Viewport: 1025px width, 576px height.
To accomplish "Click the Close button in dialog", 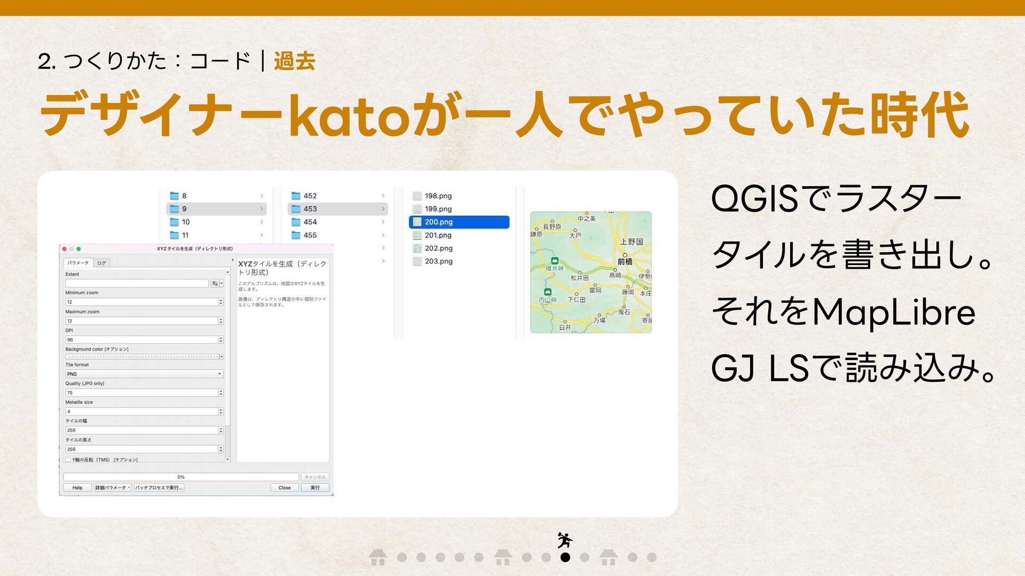I will click(285, 487).
